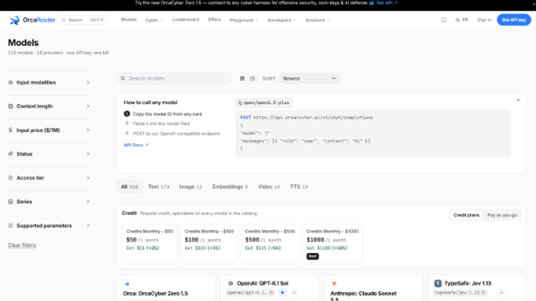Choose the Credits Monthly - $1000 plan
Screen dimensions: 536x301
click(333, 243)
